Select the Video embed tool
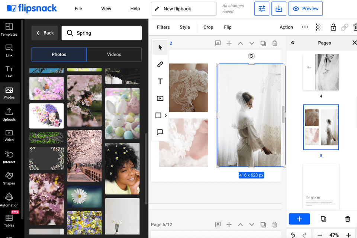This screenshot has height=238, width=357. click(x=160, y=98)
